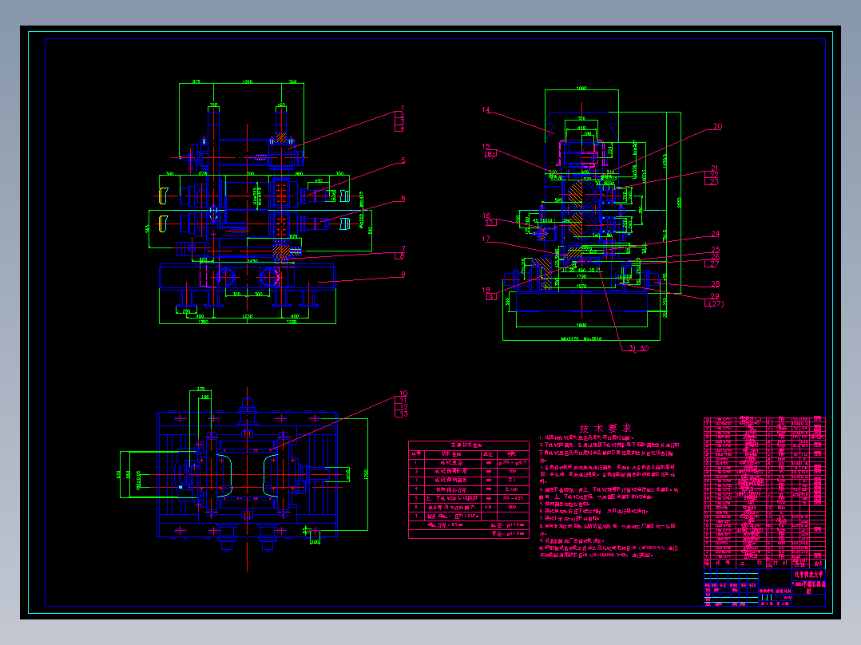Image resolution: width=861 pixels, height=645 pixels.
Task: Click the boxed 32 callout label
Action: [x=490, y=223]
